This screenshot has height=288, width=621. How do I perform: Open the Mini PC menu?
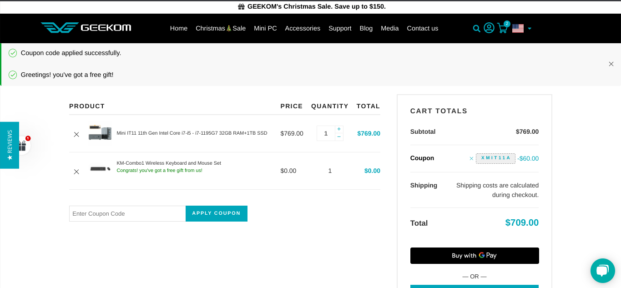[x=265, y=28]
